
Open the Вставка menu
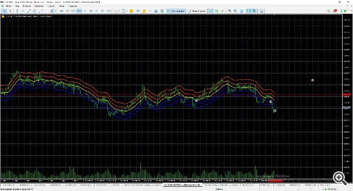click(26, 6)
